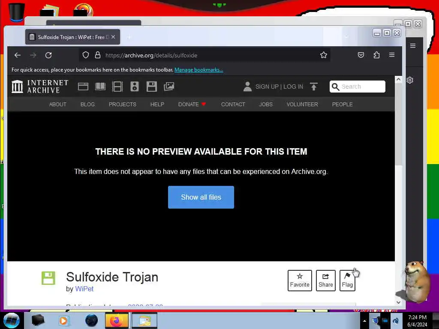Switch to Firefox taskbar button

[117, 320]
